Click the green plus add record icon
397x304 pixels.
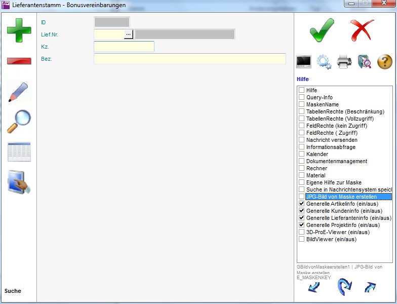point(19,30)
